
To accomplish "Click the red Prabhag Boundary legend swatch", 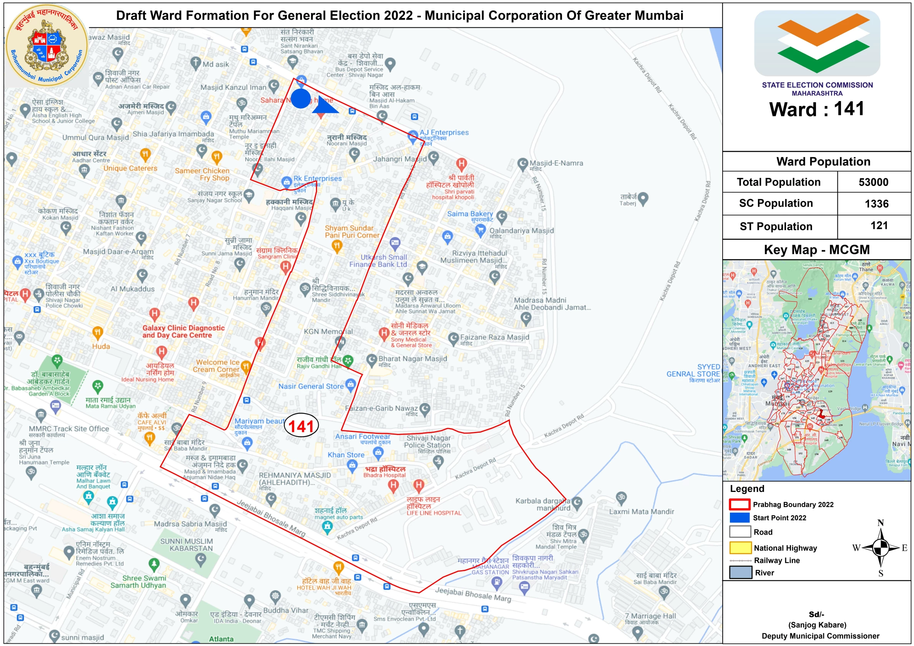I will point(740,504).
